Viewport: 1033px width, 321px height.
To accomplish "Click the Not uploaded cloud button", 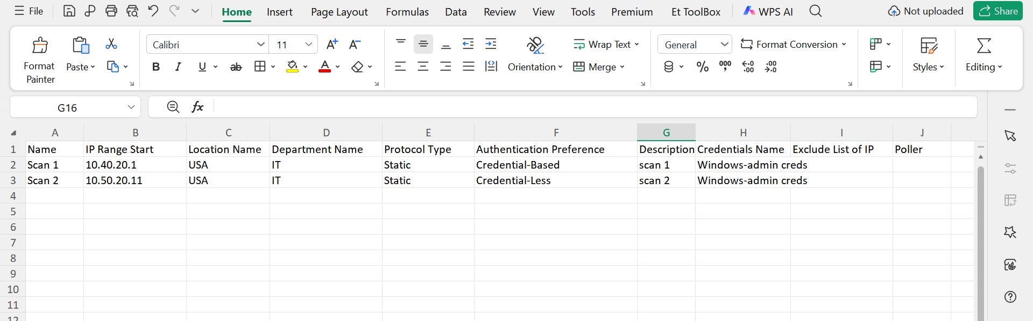I will [925, 11].
